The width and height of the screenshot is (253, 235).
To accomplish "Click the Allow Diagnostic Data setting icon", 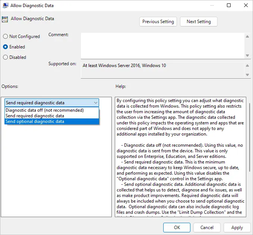I will [x=5, y=19].
